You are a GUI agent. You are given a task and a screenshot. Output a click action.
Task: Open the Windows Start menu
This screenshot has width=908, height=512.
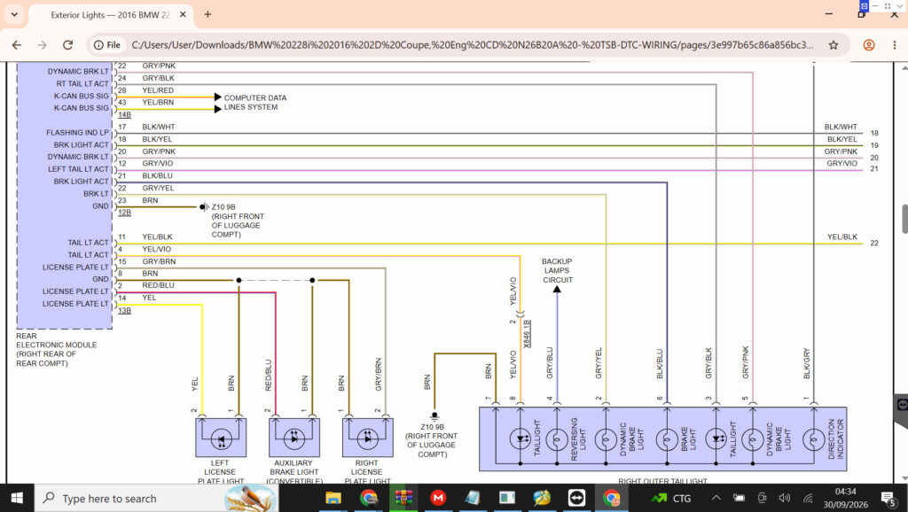coord(17,498)
